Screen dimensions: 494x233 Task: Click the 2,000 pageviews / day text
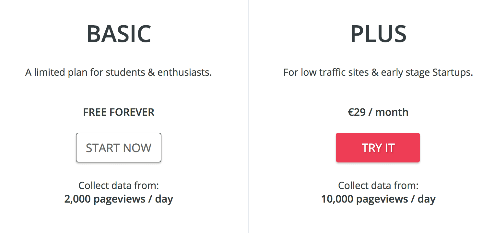119,199
